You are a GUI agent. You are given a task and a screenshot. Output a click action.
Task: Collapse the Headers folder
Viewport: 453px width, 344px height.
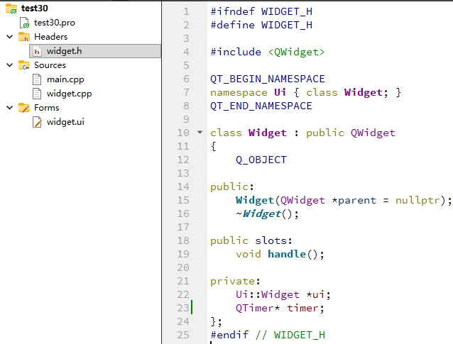click(9, 37)
